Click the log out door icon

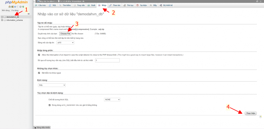[x=12, y=7]
